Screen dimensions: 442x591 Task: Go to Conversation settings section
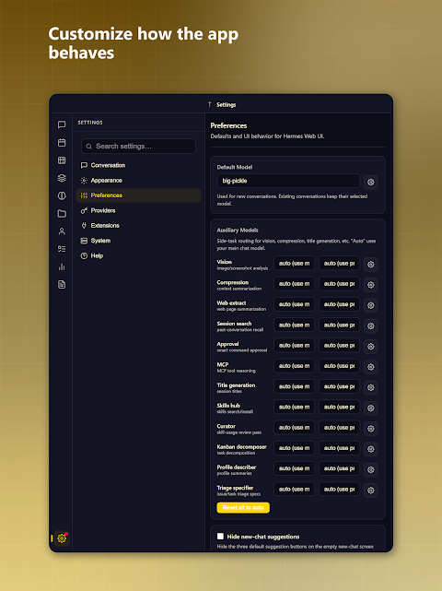138,165
